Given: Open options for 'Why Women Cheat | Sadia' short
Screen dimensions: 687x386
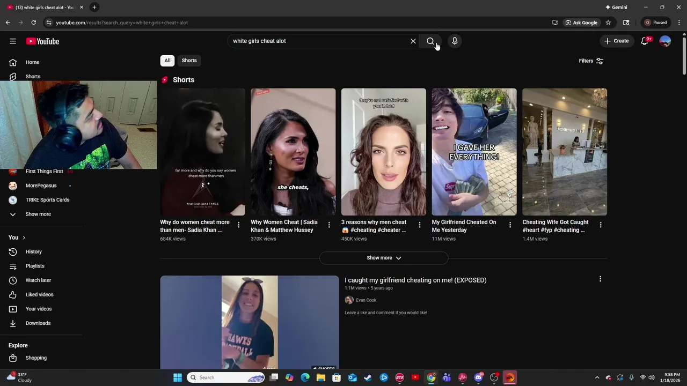Looking at the screenshot, I should [329, 225].
